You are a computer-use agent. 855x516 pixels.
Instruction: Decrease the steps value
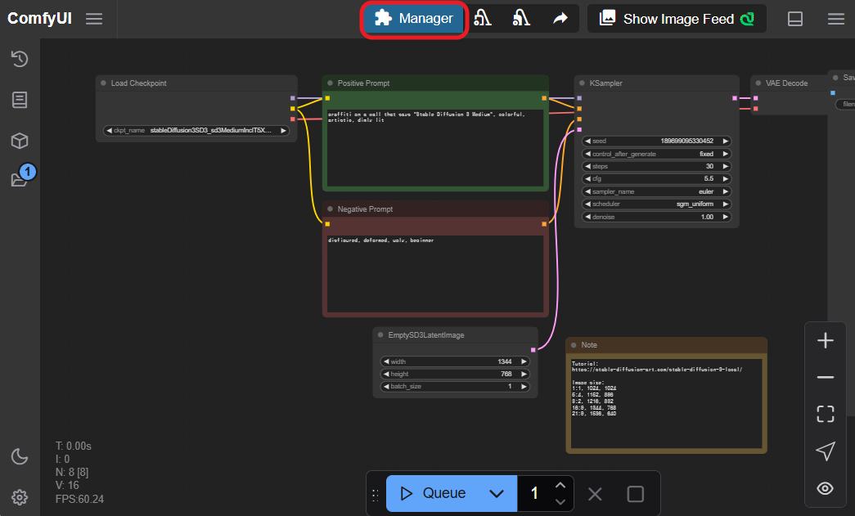[587, 166]
